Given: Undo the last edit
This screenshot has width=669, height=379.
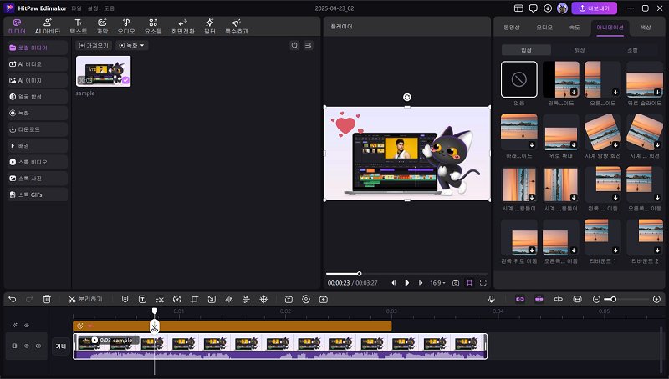Looking at the screenshot, I should [x=13, y=300].
